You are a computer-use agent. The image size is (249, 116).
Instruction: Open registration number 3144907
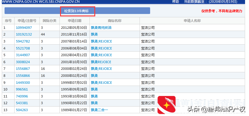click(23, 55)
